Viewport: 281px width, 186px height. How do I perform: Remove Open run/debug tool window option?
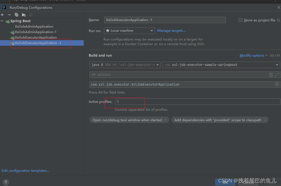165,120
